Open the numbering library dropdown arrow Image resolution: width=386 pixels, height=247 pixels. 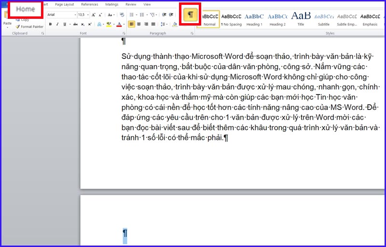click(x=147, y=15)
